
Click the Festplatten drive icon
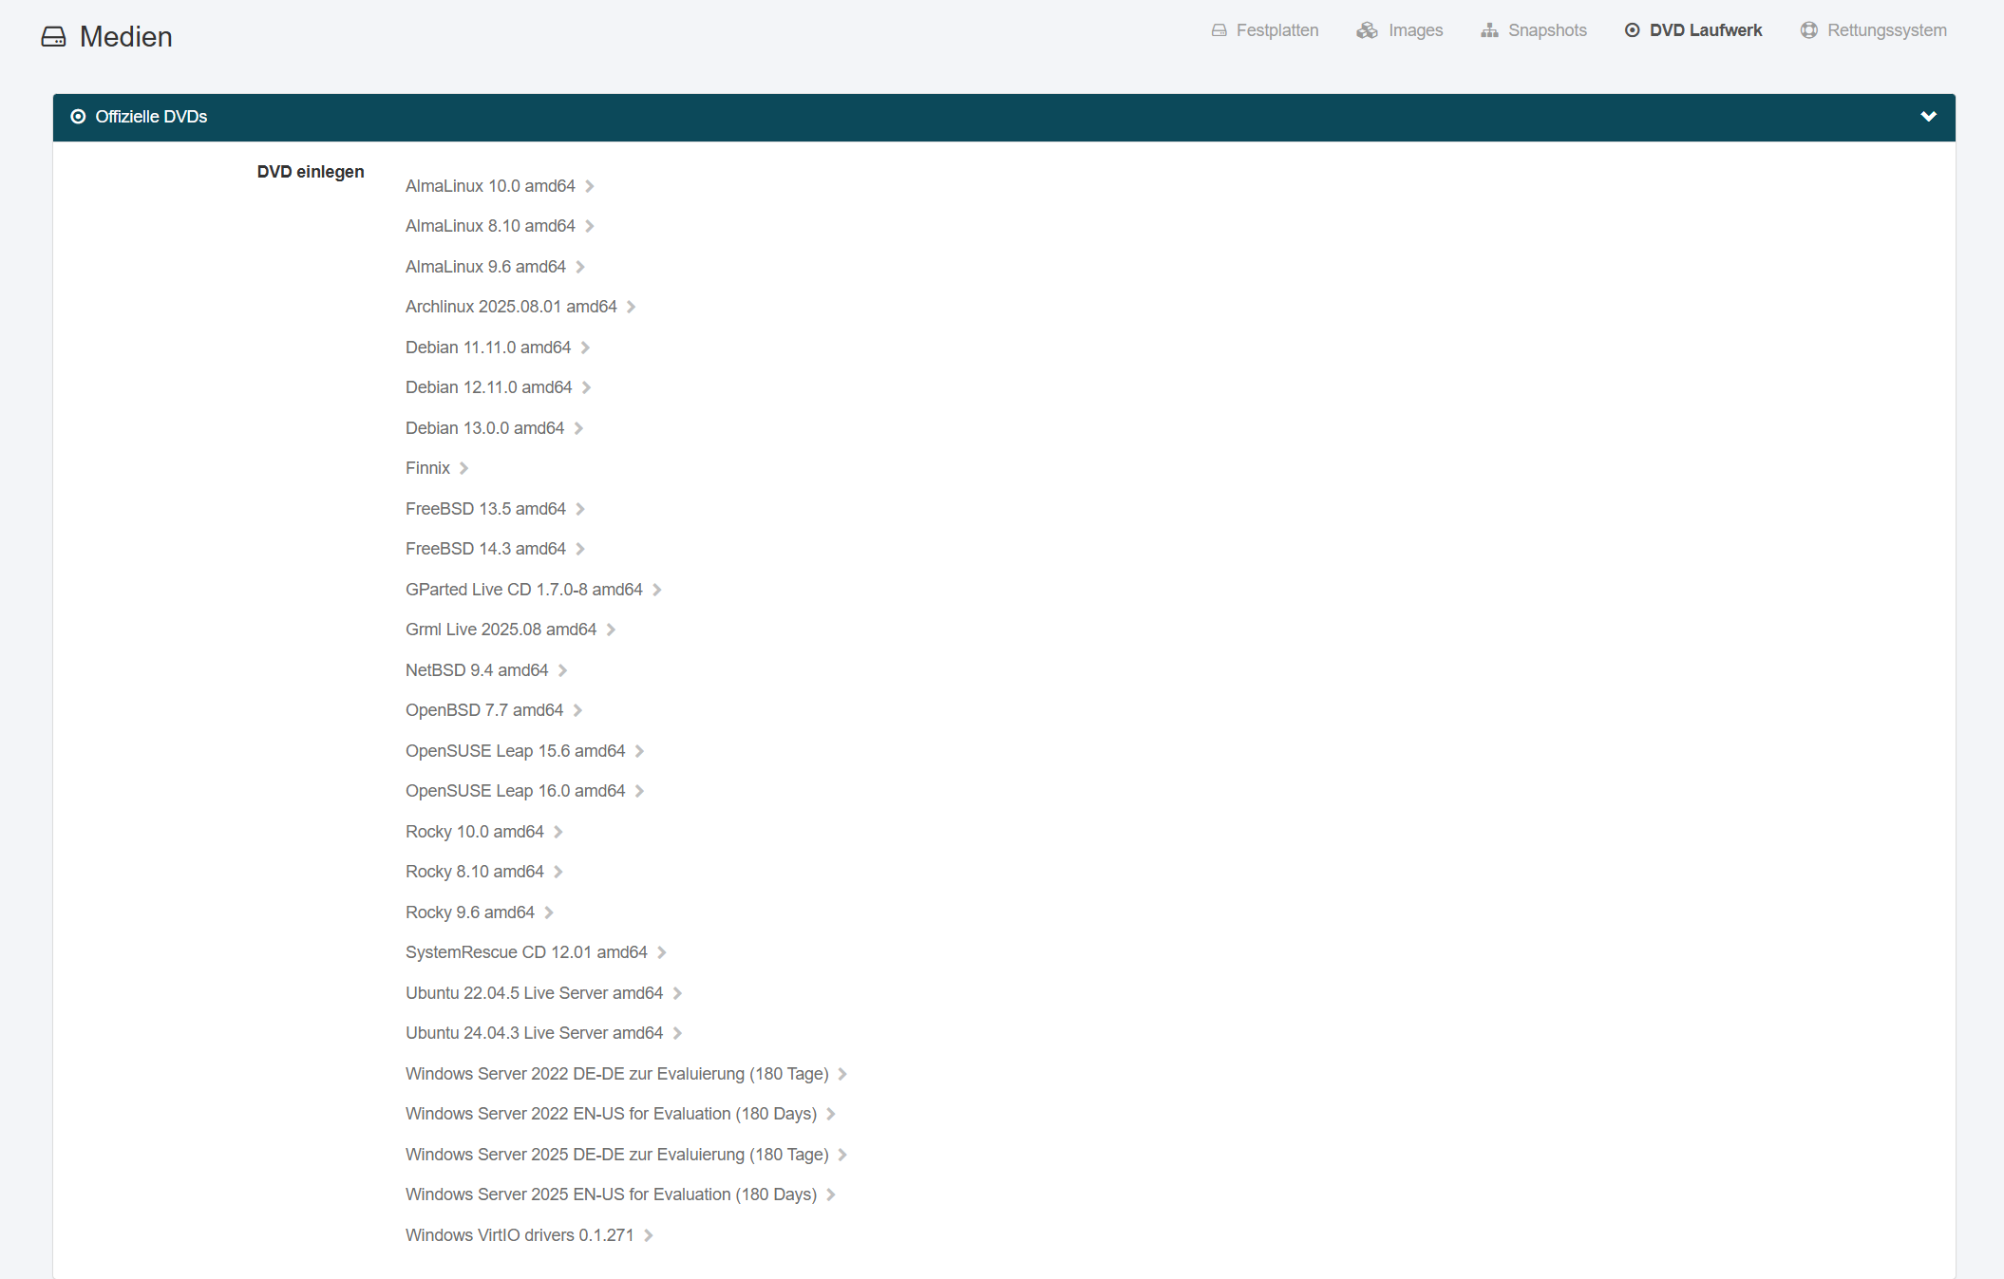tap(1219, 30)
